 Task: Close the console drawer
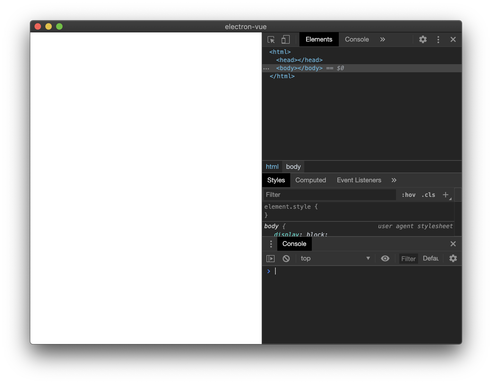pos(453,244)
